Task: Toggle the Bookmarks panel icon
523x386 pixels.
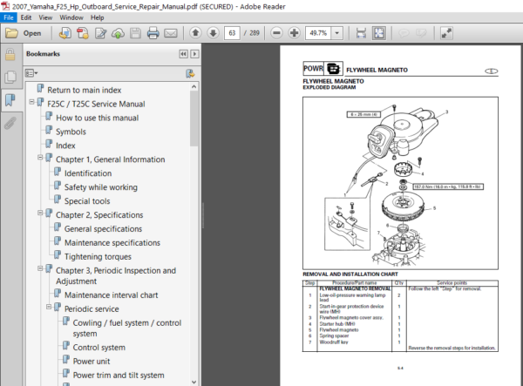Action: click(10, 99)
